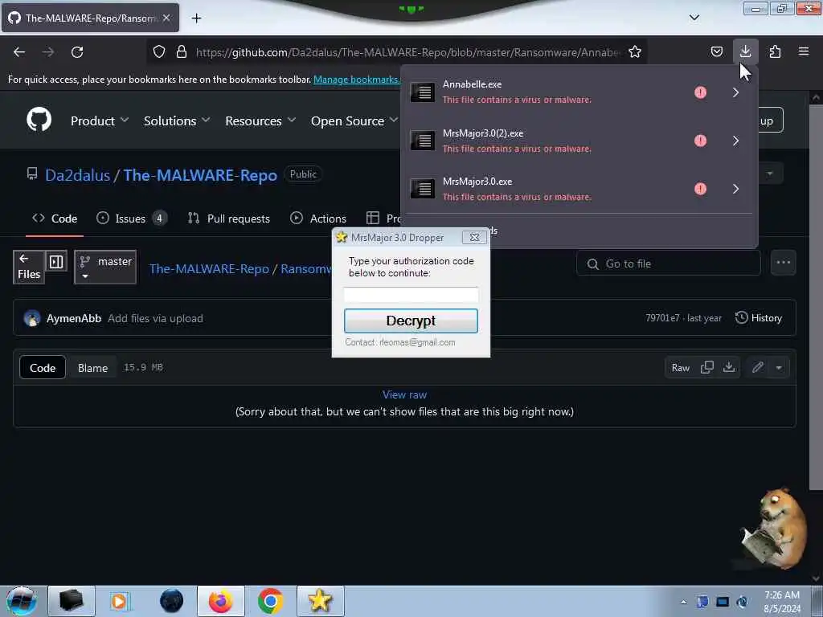823x617 pixels.
Task: Open The-MALWARE-Repo repository title link
Action: click(200, 175)
